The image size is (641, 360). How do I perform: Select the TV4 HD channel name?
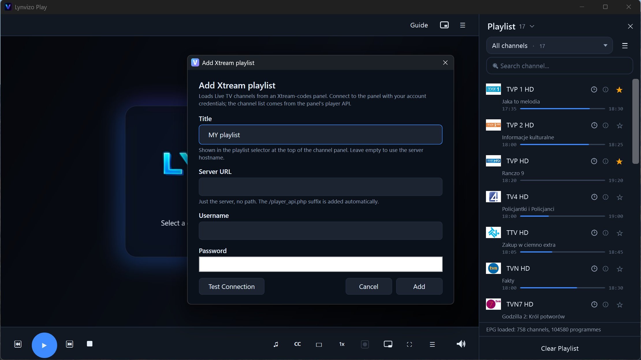tap(517, 197)
